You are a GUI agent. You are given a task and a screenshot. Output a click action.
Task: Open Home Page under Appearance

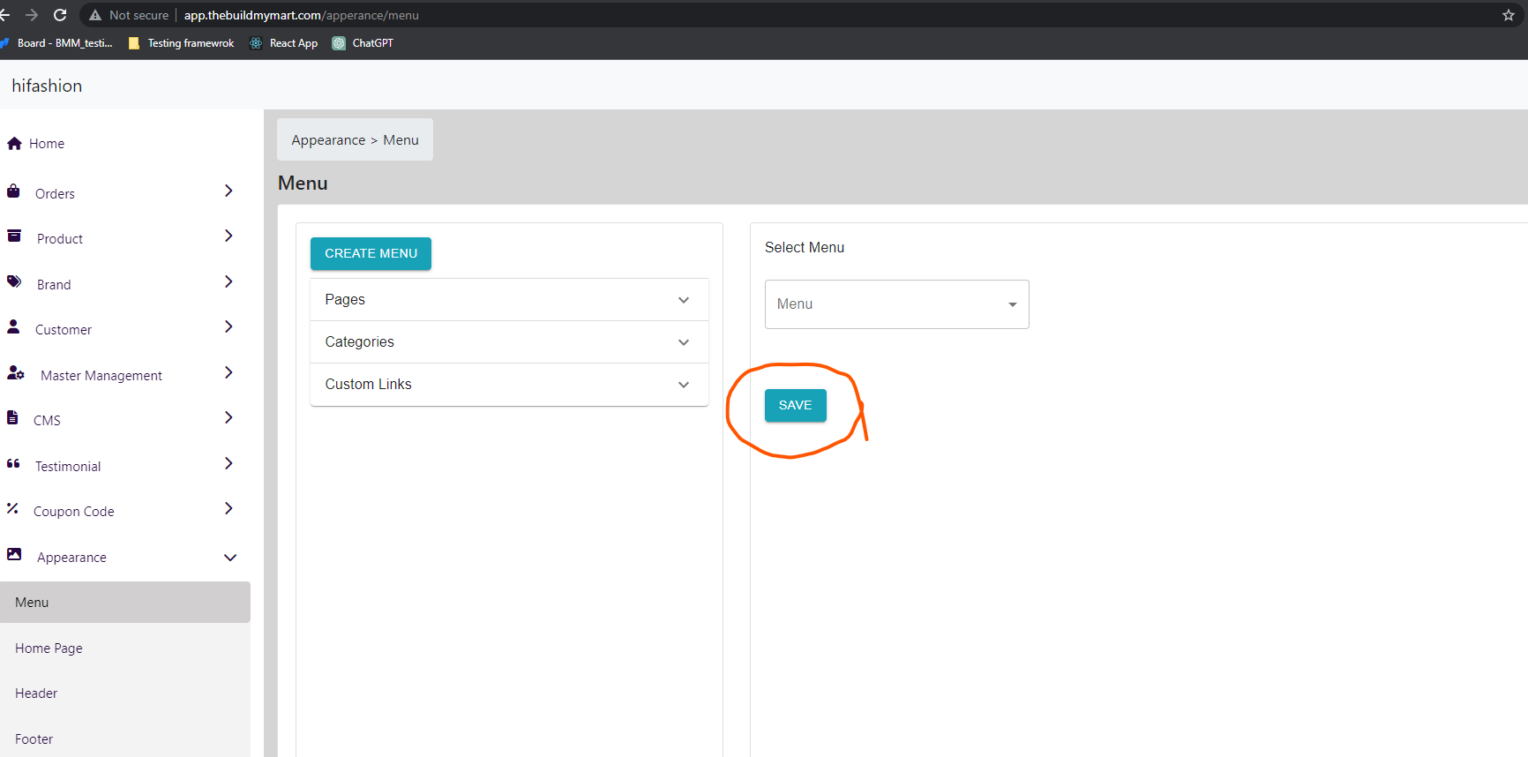[125, 648]
